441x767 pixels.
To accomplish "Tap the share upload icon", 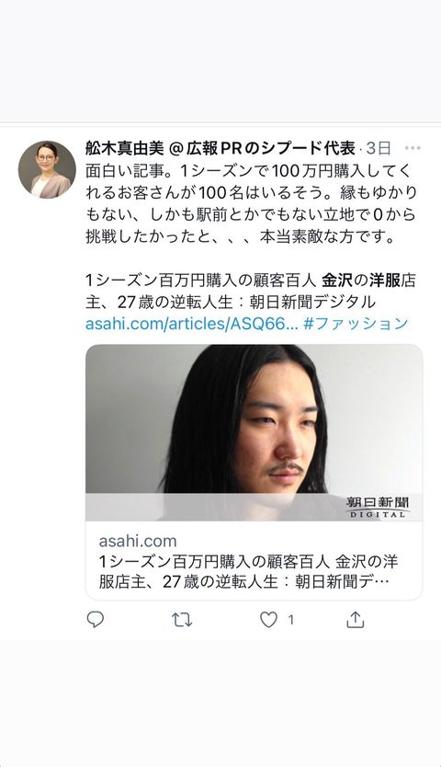I will 356,619.
